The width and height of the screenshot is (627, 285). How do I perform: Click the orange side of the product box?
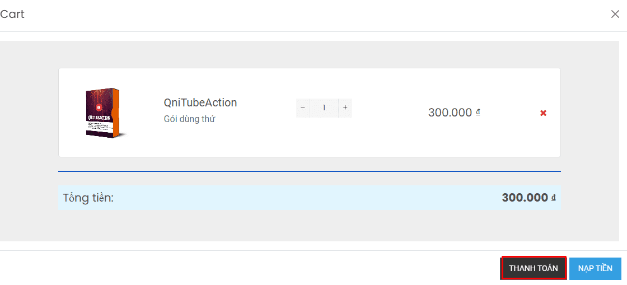pos(116,113)
